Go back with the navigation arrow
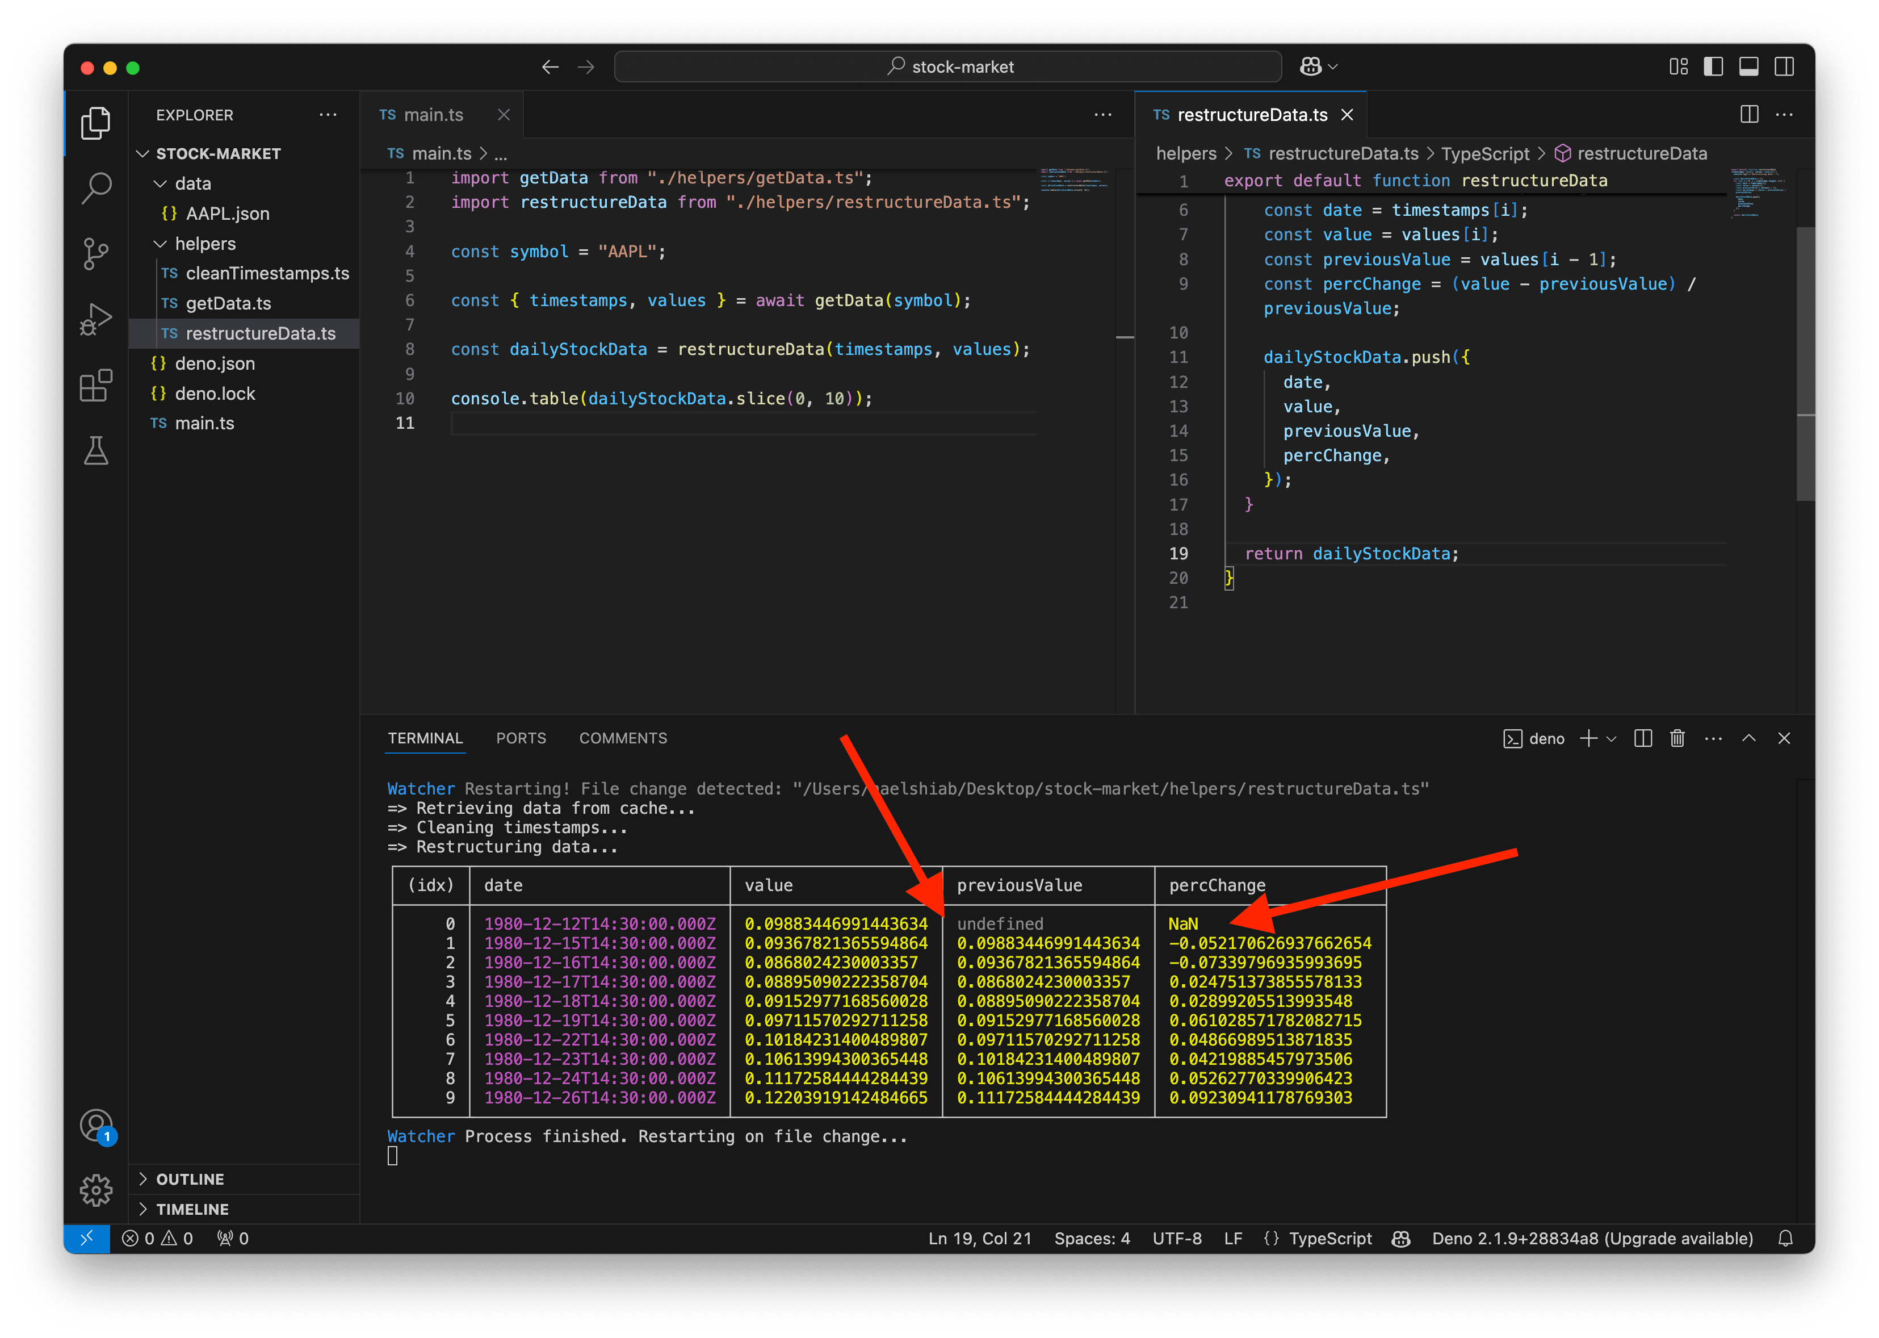Image resolution: width=1879 pixels, height=1338 pixels. (x=550, y=67)
